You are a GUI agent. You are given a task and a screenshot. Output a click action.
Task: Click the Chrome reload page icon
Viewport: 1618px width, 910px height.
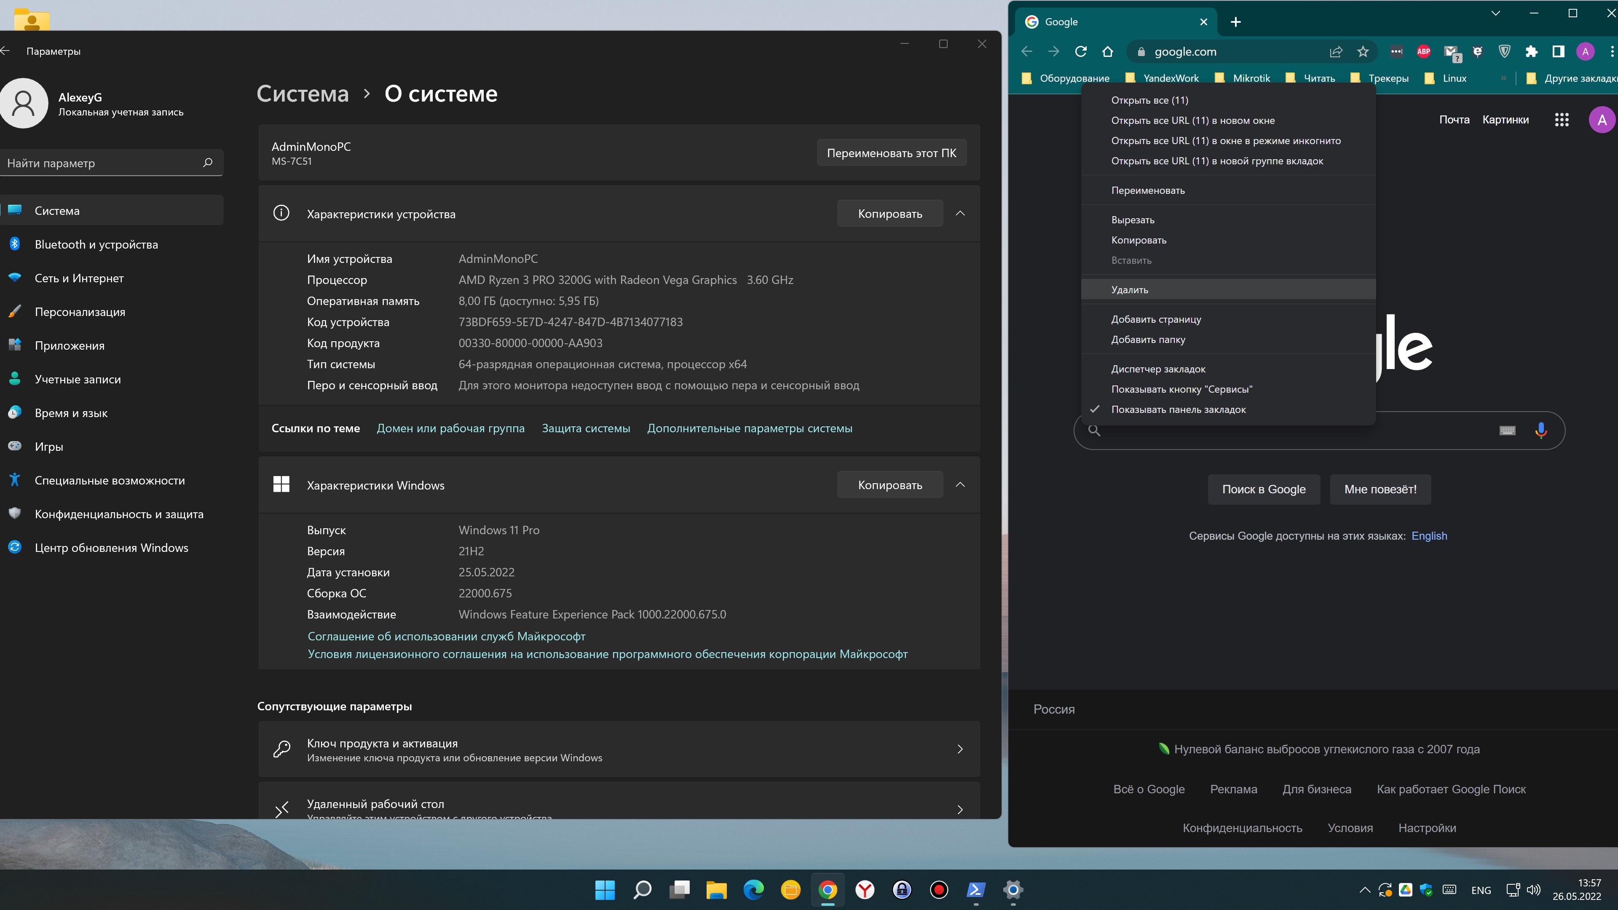pyautogui.click(x=1080, y=51)
